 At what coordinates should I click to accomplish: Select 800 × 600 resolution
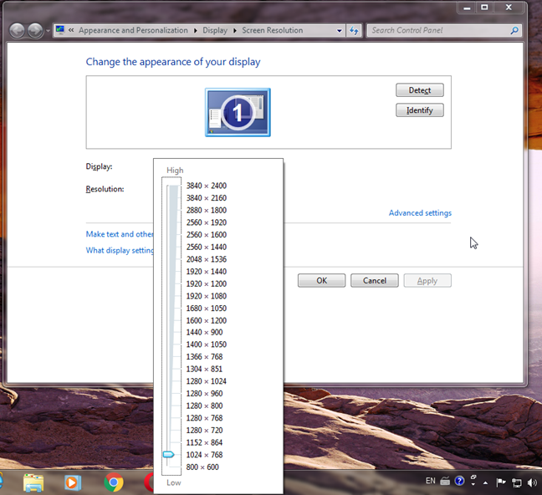[202, 467]
